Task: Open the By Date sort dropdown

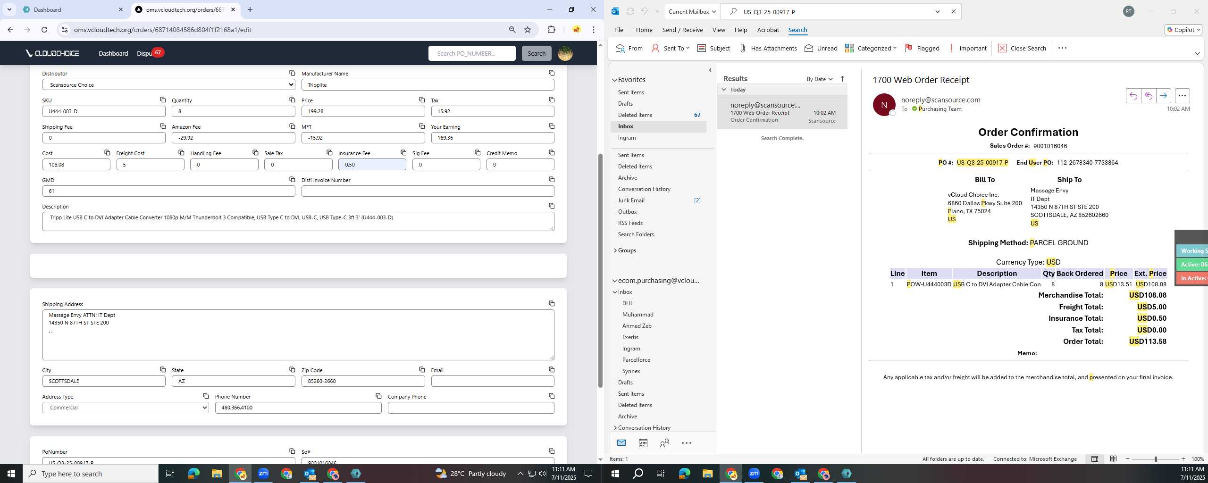Action: (x=820, y=79)
